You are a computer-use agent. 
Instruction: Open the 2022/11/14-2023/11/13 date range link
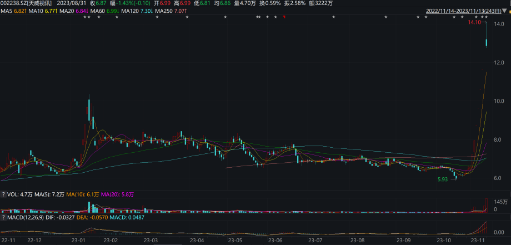pyautogui.click(x=462, y=11)
